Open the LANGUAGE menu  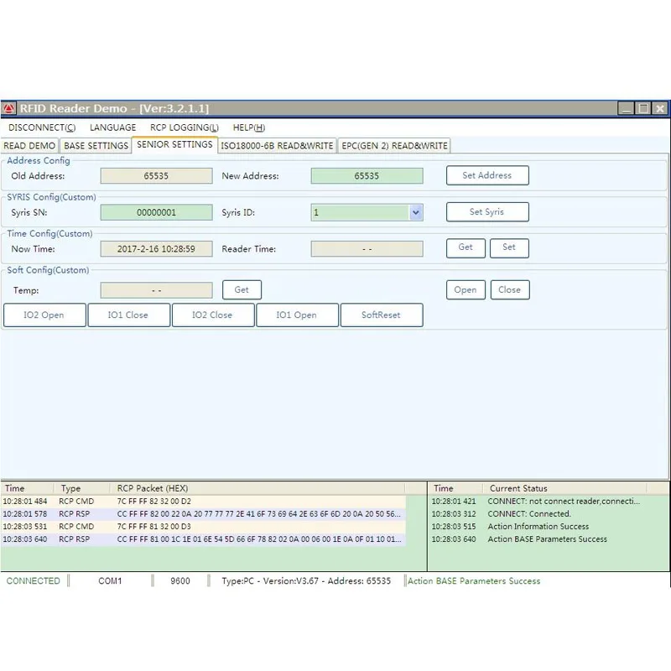[x=112, y=127]
